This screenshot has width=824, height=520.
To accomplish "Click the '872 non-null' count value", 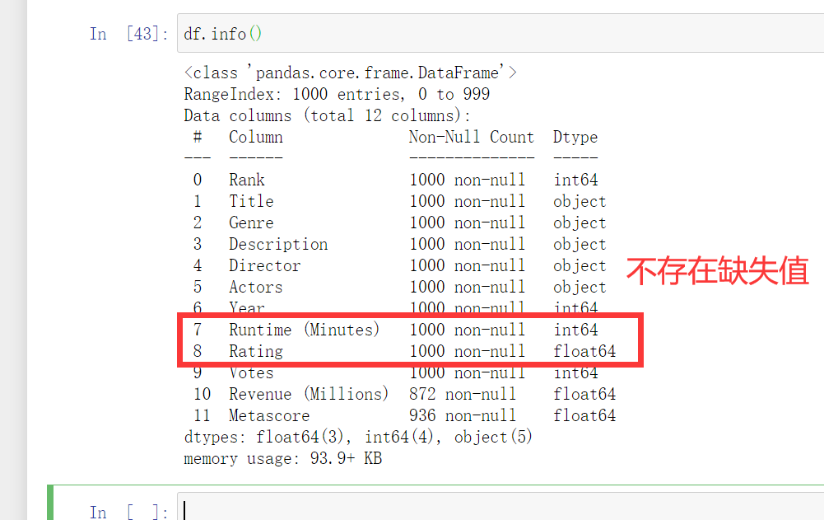I will [463, 394].
